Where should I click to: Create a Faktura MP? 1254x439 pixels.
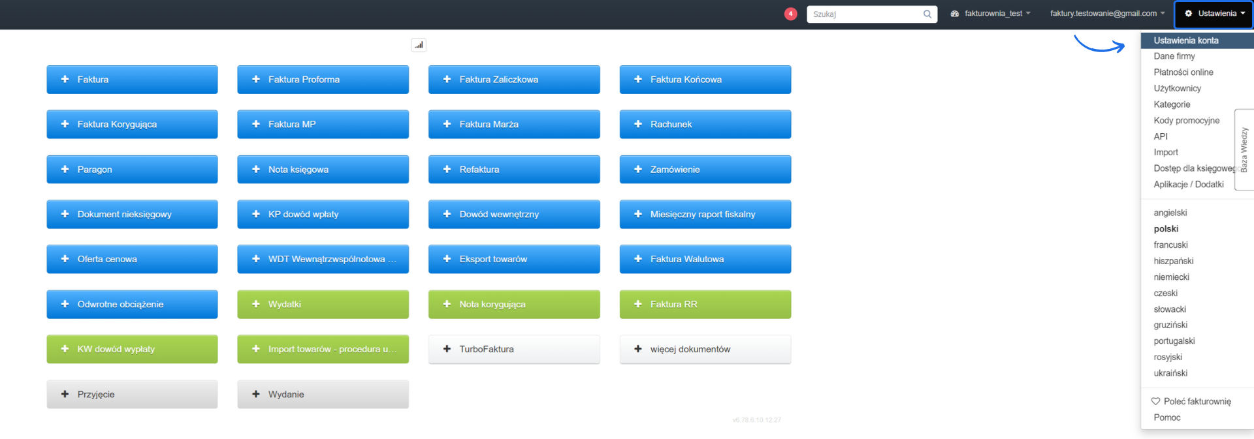point(323,124)
